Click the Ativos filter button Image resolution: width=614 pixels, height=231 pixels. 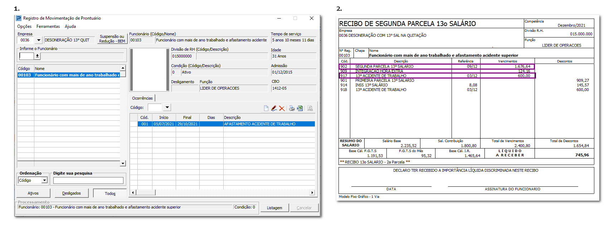[33, 193]
